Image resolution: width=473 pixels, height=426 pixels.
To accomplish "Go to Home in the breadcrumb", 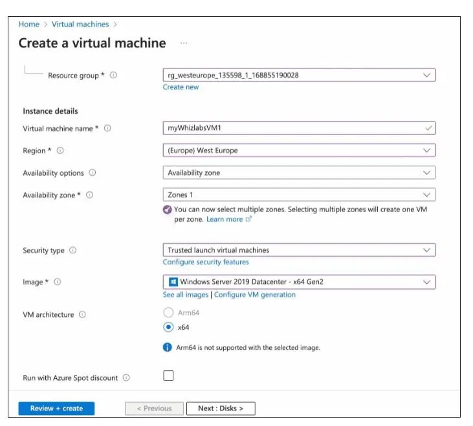I will 28,25.
